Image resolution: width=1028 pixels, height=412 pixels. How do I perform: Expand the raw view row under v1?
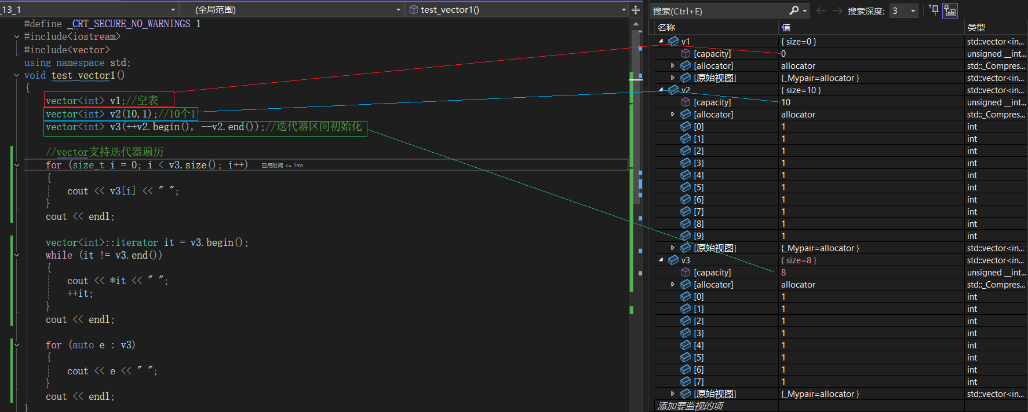point(672,78)
